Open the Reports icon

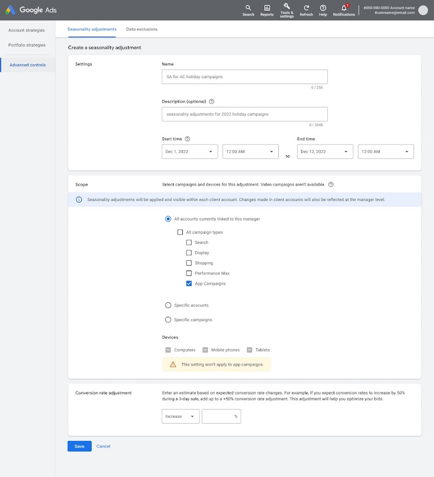tap(267, 9)
